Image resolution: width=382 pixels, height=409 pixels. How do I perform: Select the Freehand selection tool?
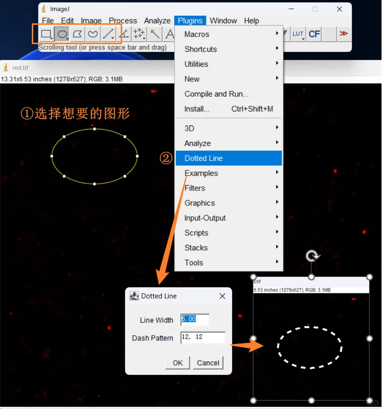tap(93, 34)
